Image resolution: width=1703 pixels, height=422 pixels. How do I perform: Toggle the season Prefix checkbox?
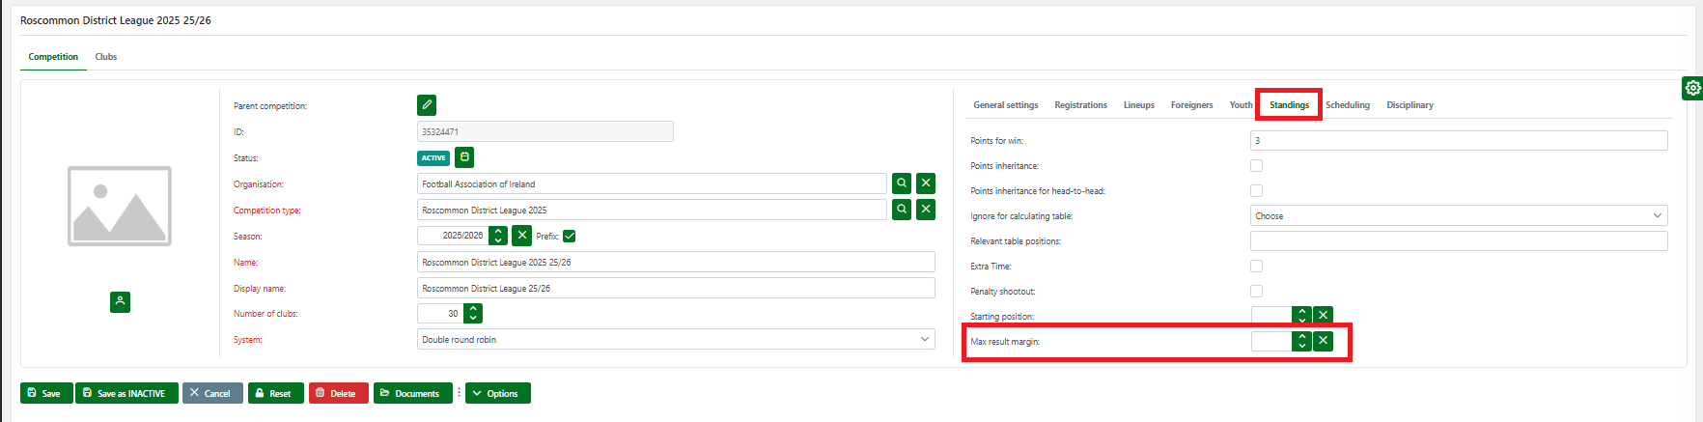pyautogui.click(x=570, y=237)
